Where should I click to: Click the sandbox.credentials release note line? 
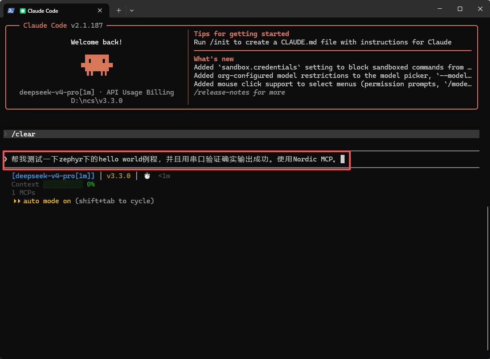[333, 67]
